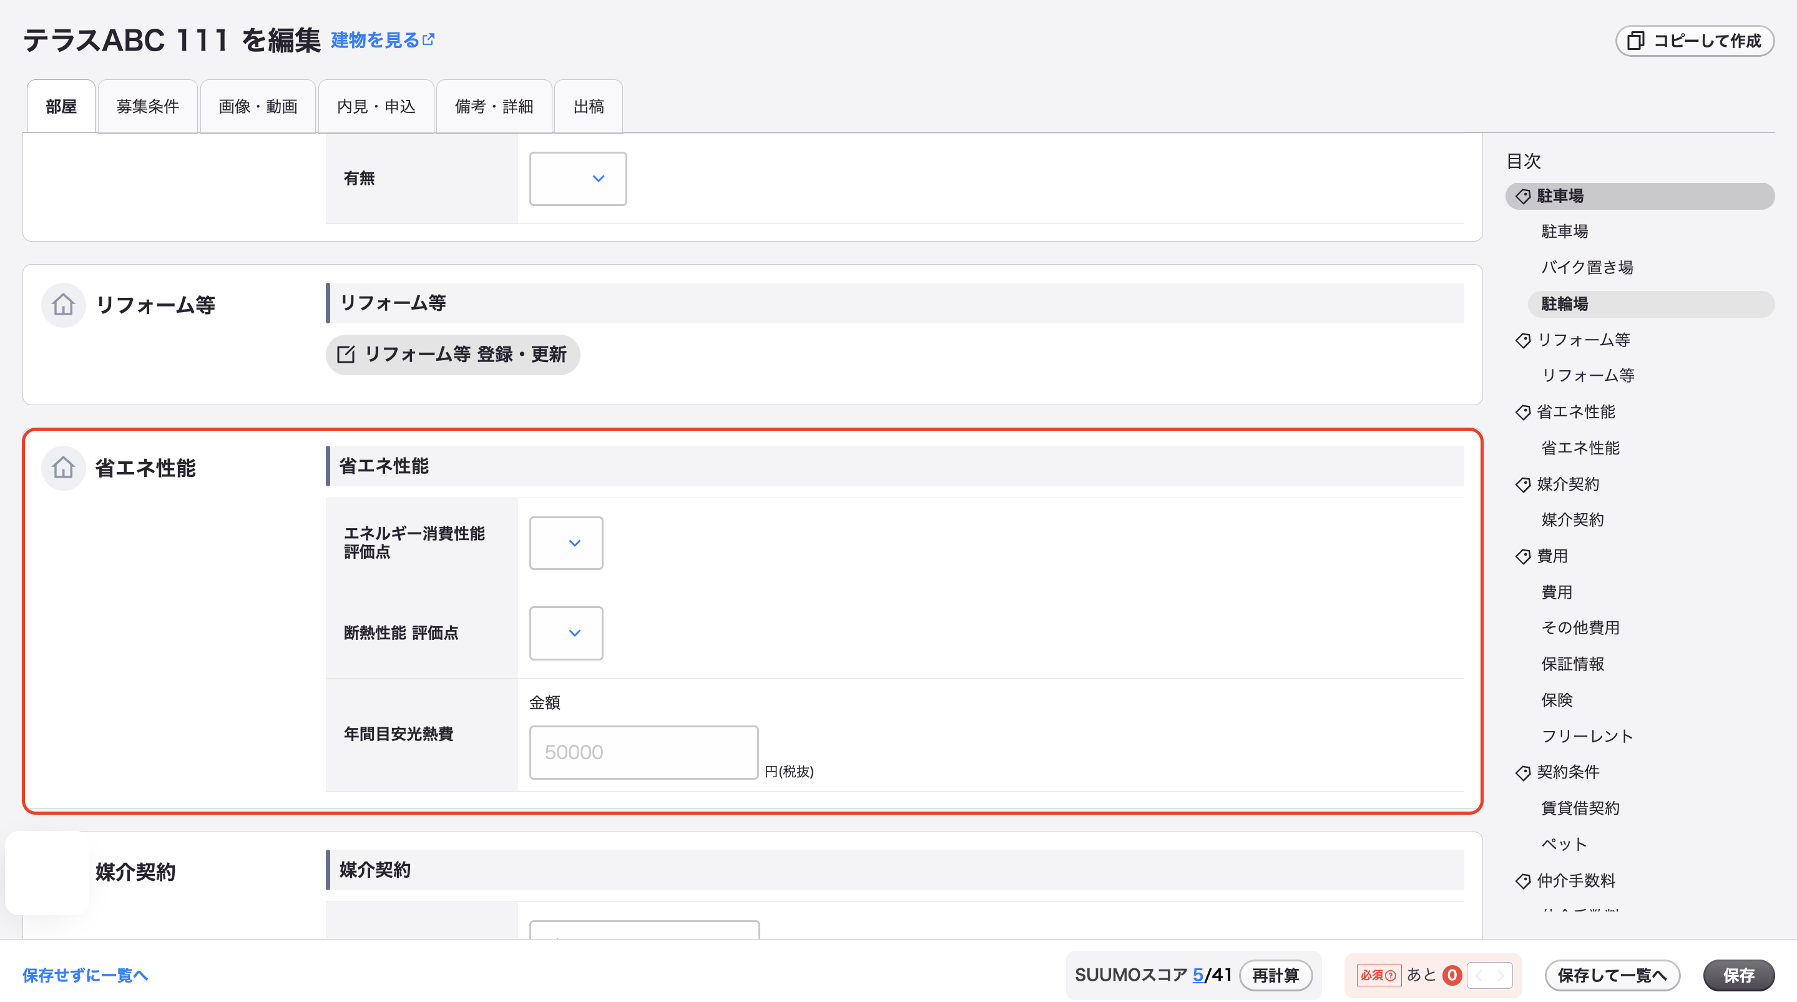Viewport: 1797px width, 1002px height.
Task: Open the 有無 dropdown
Action: 577,179
